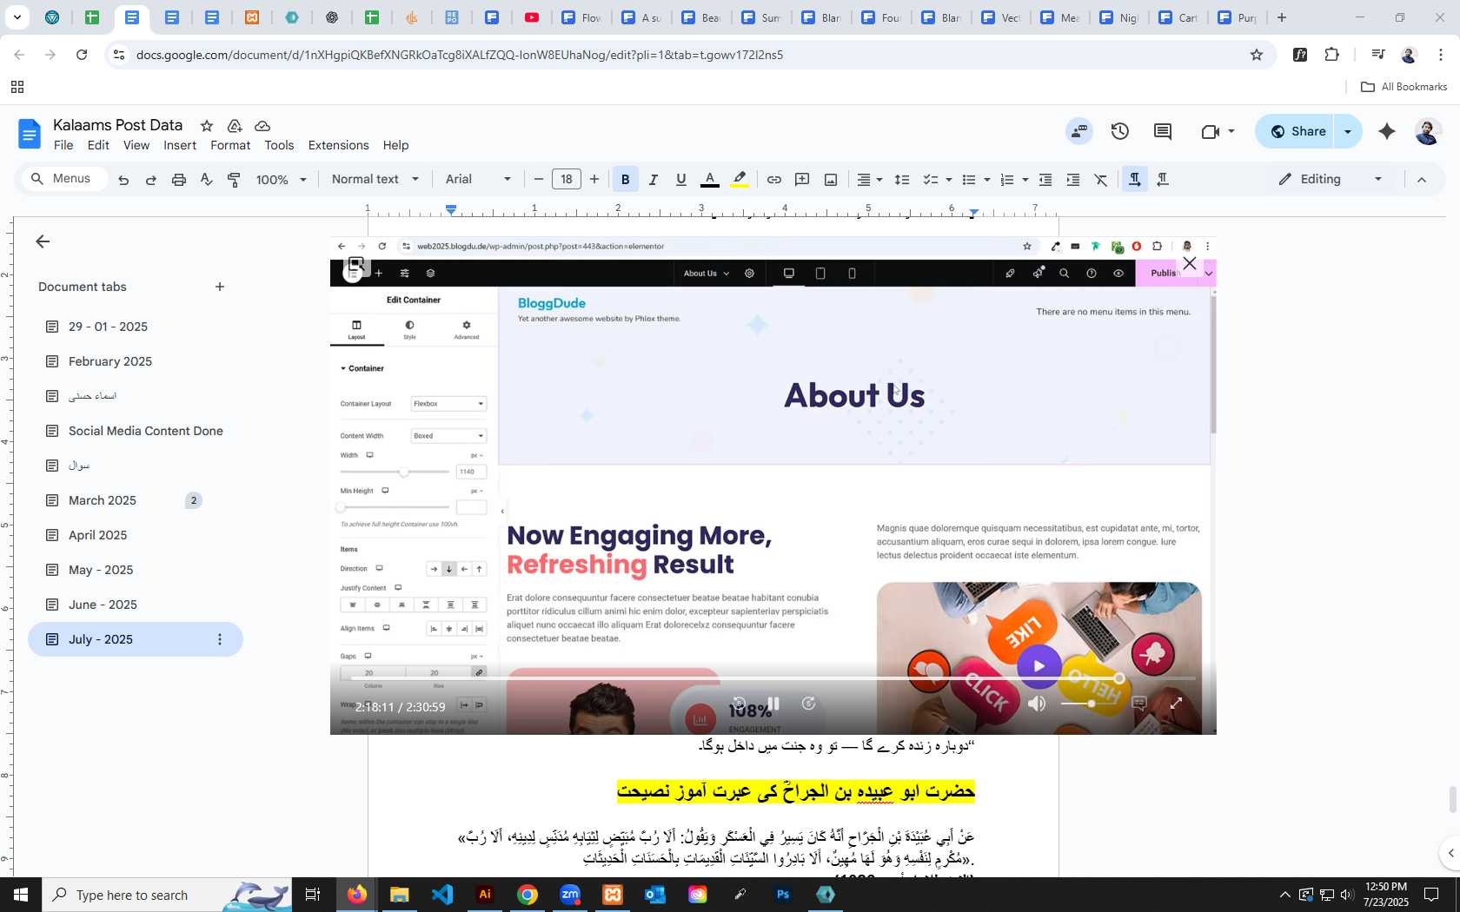Open Visual Studio Code from taskbar

coord(442,895)
